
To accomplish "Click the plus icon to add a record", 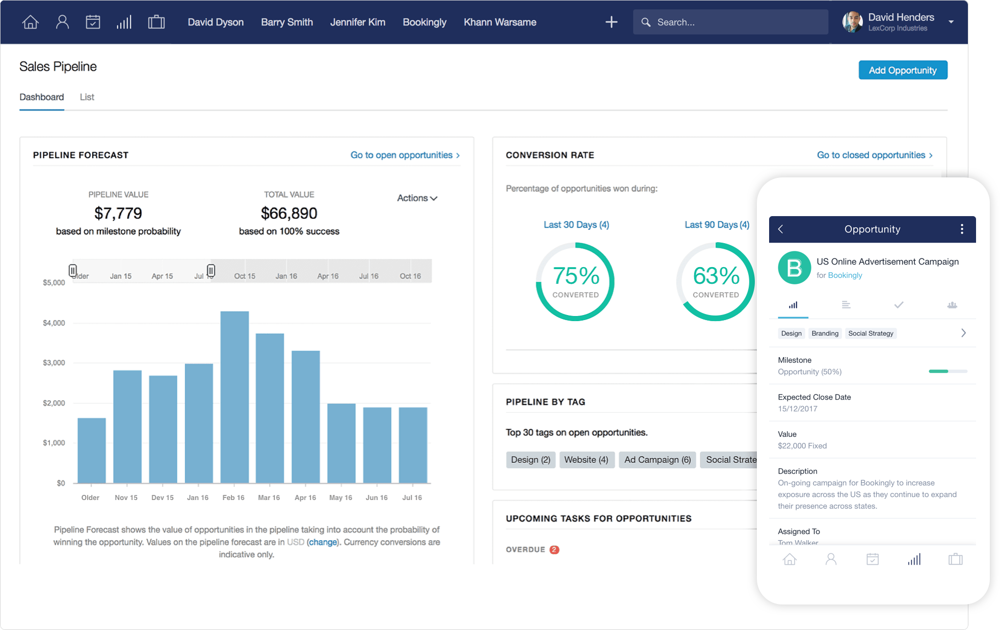I will [611, 22].
